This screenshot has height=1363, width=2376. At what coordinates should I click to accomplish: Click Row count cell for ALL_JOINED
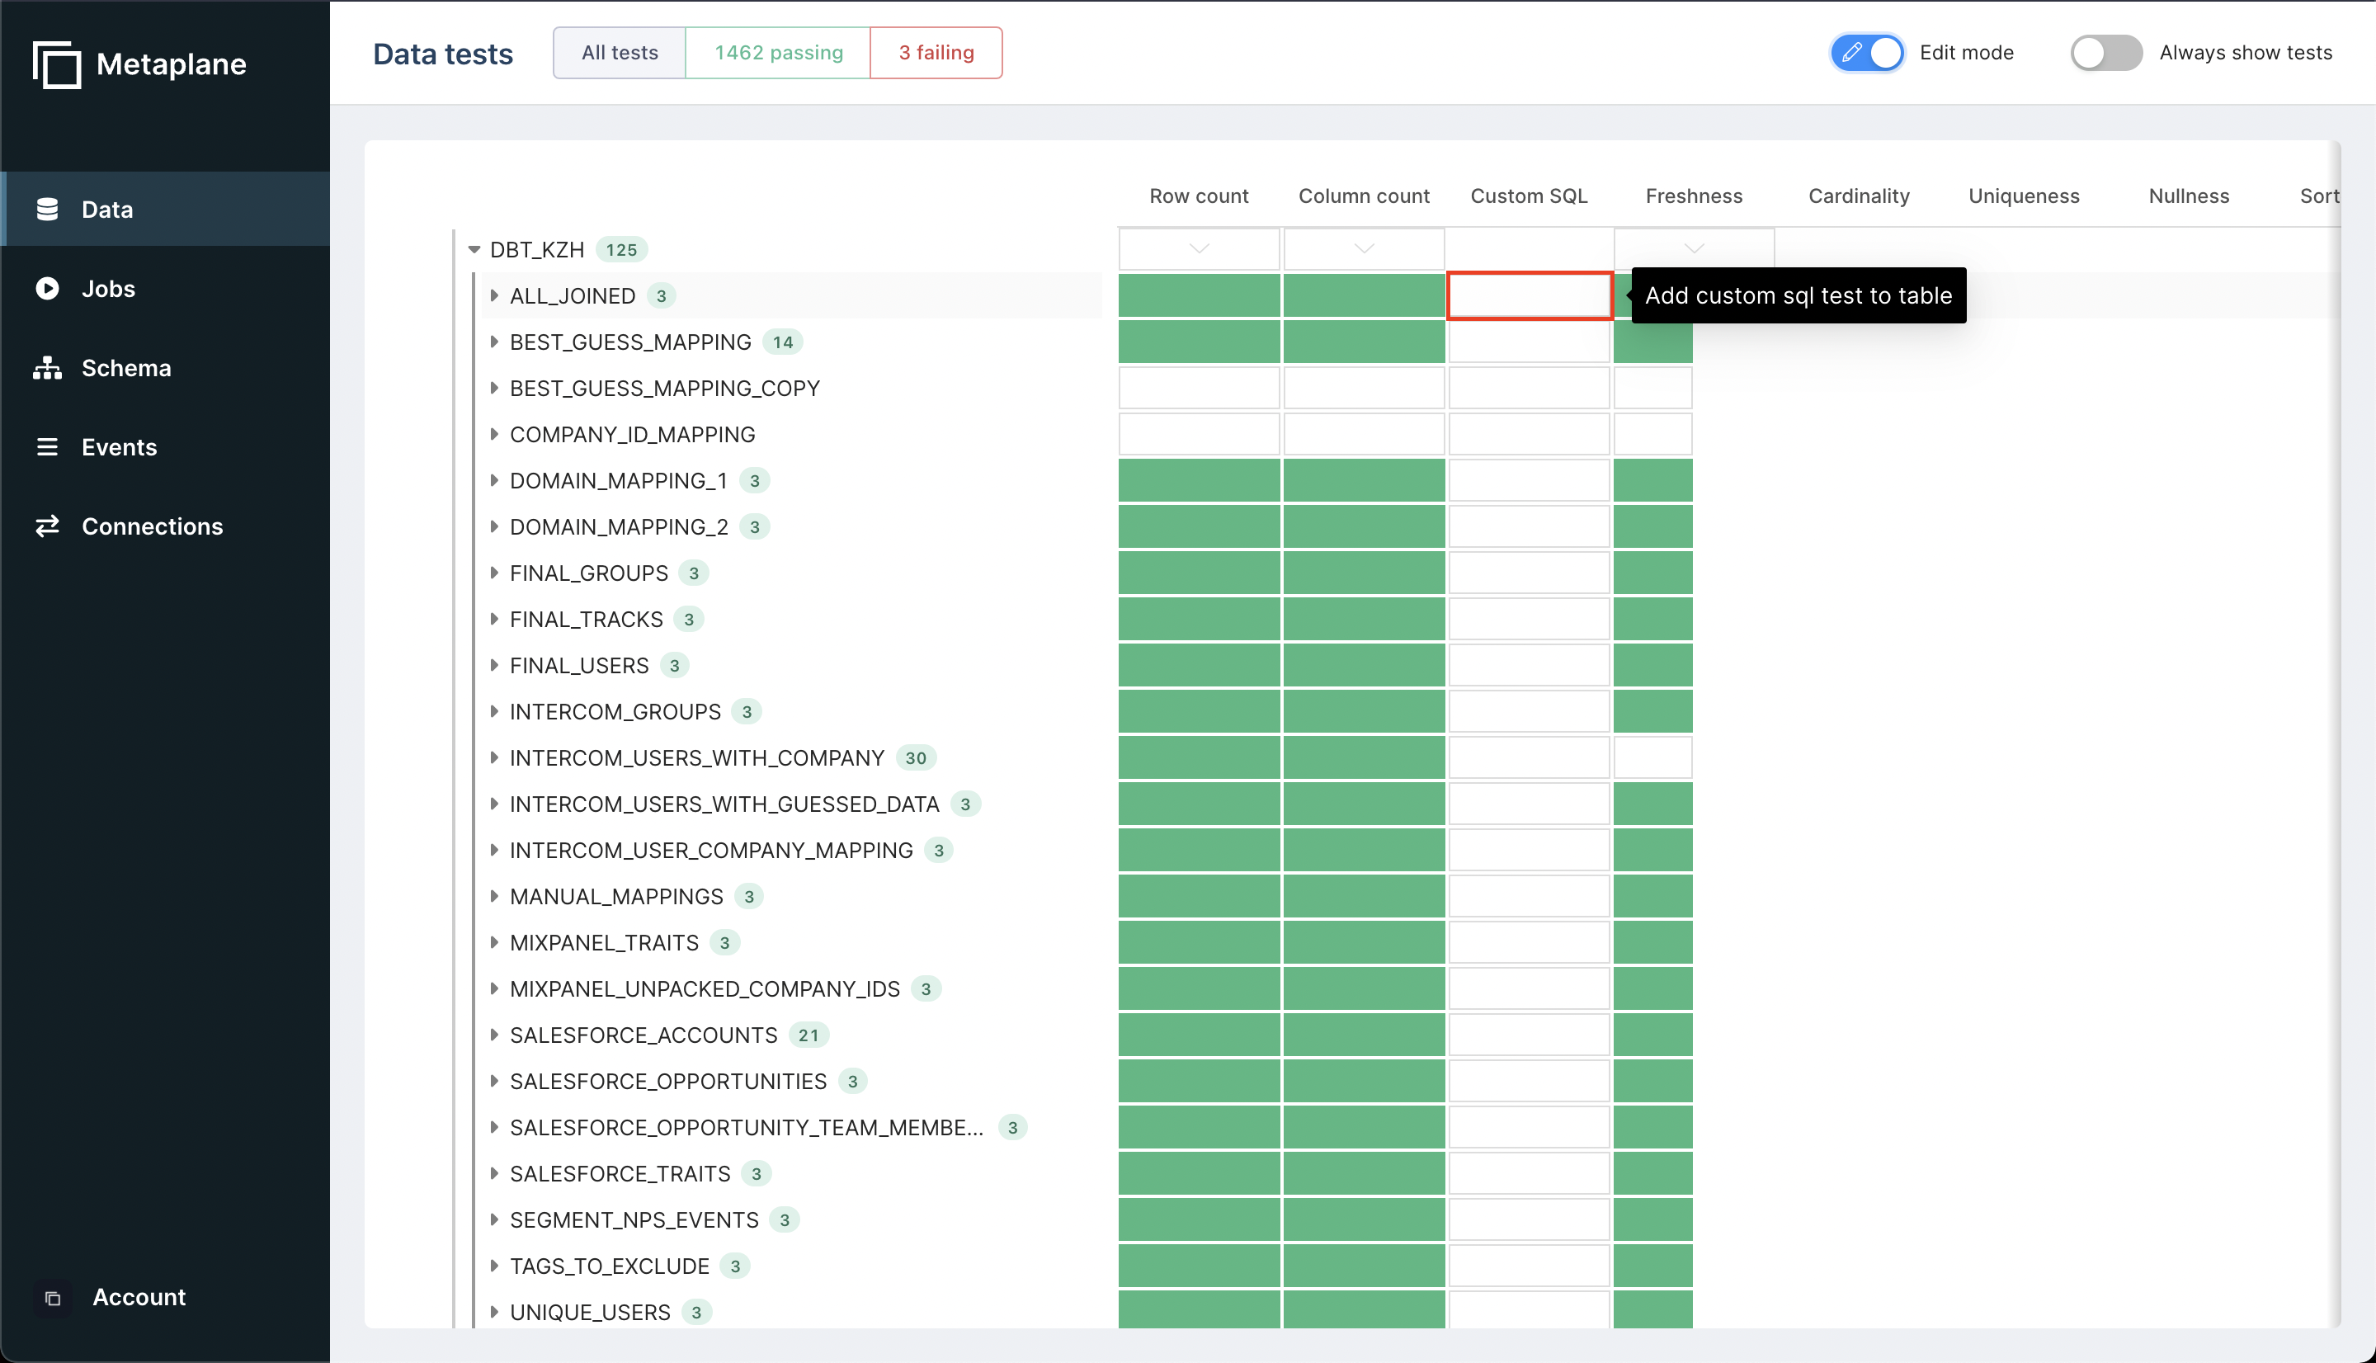point(1199,296)
